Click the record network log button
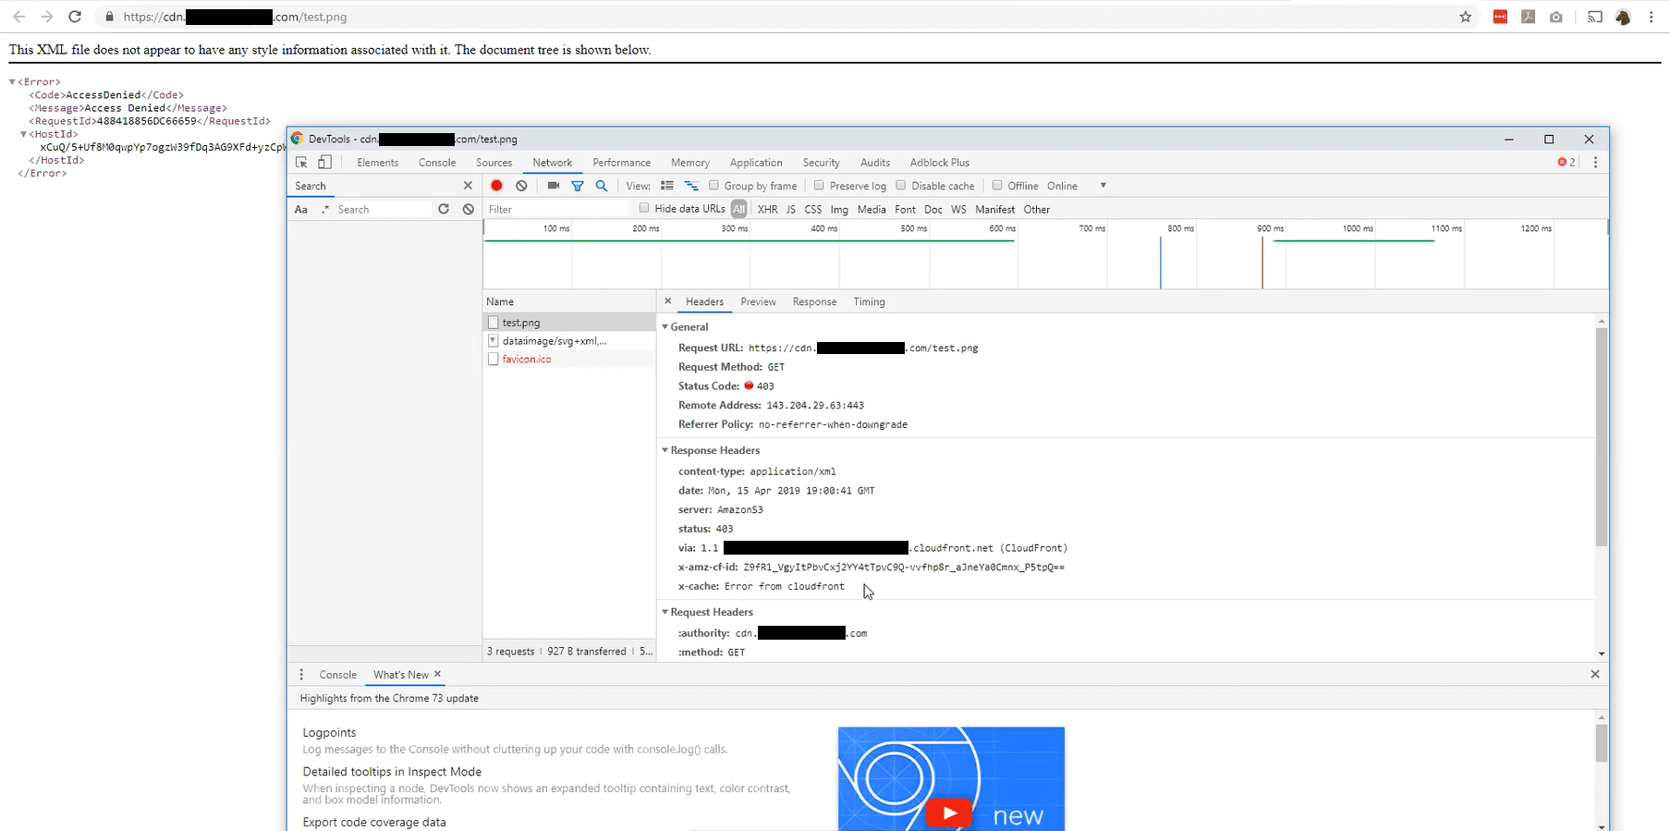Screen dimensions: 1670x831 click(496, 186)
